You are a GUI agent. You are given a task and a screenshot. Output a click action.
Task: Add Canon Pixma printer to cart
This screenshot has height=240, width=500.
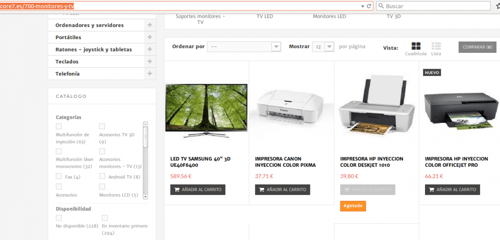(x=283, y=189)
